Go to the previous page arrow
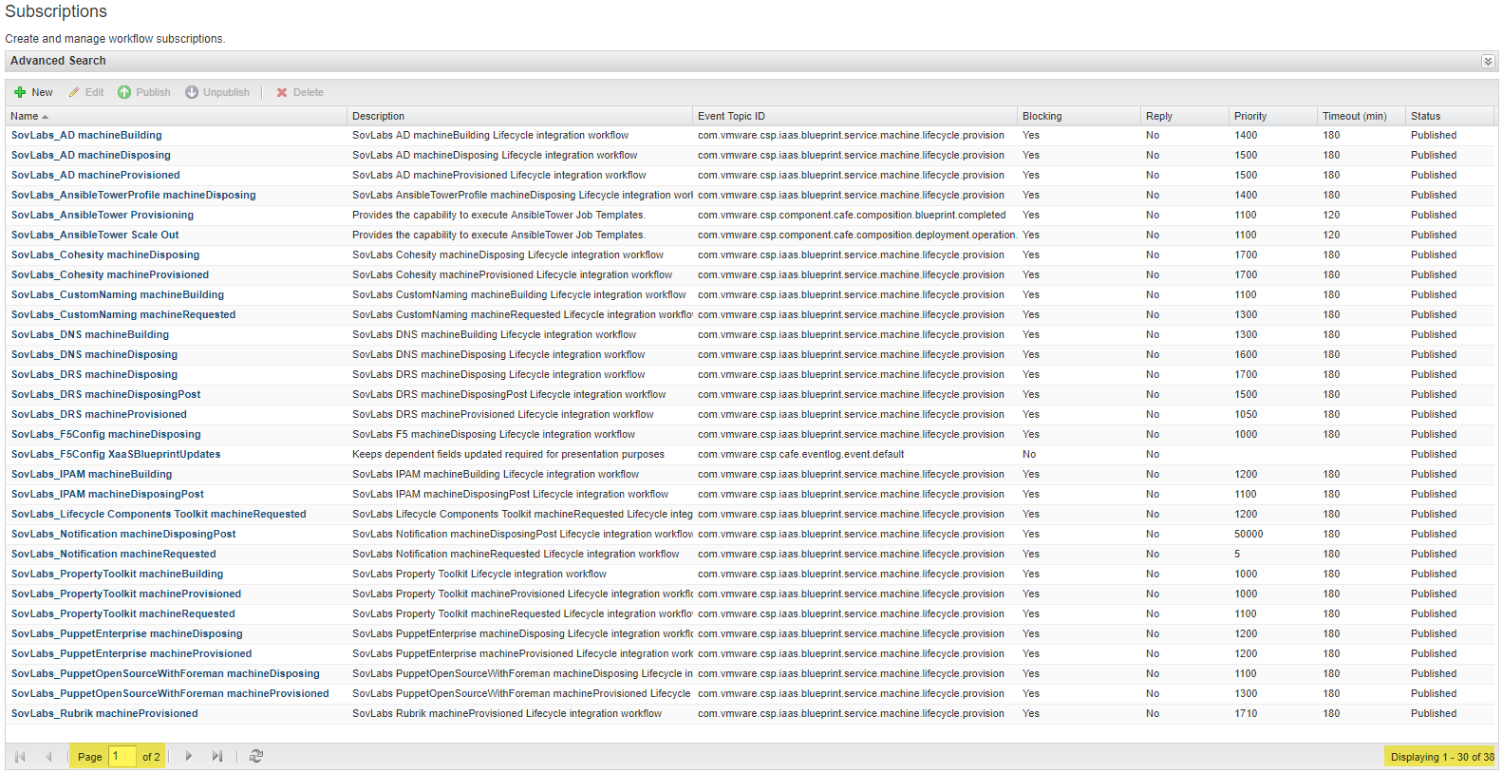Viewport: 1502px width, 773px height. pos(48,756)
